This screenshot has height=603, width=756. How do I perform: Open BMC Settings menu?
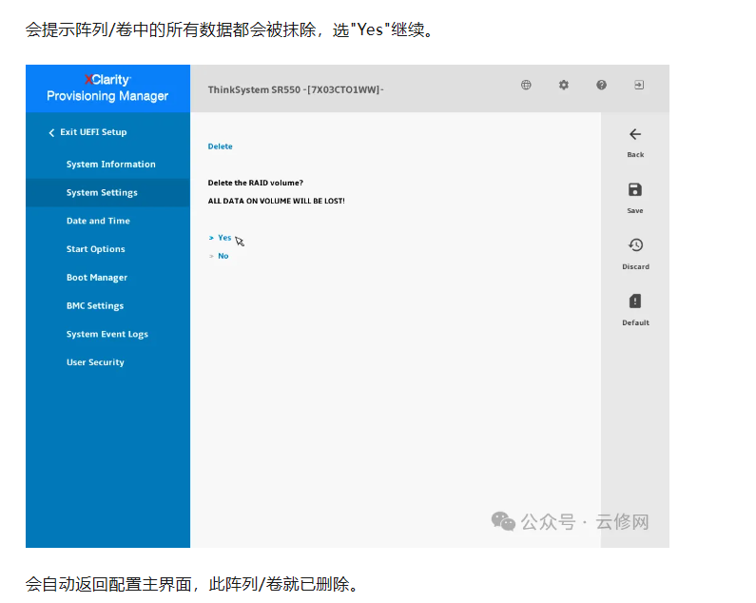(x=95, y=306)
